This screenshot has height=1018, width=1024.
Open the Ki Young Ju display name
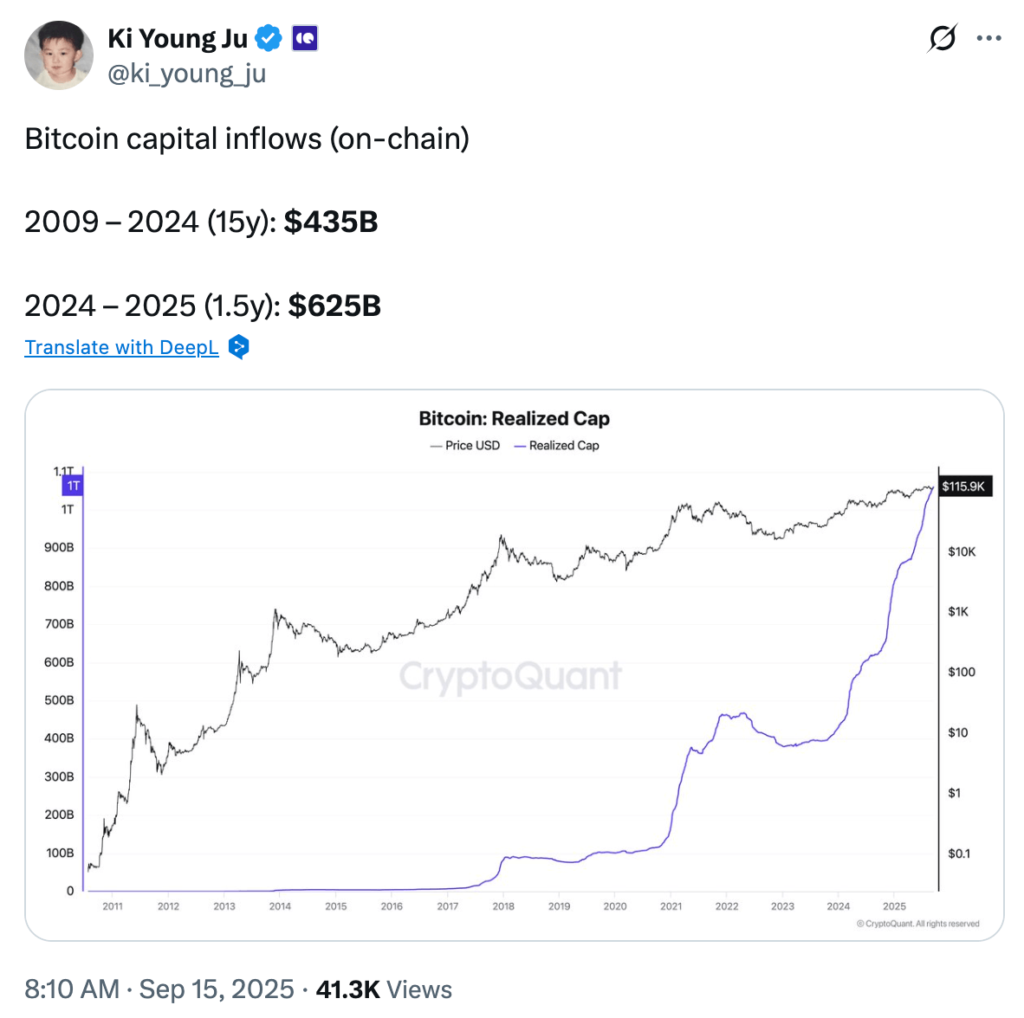tap(178, 38)
